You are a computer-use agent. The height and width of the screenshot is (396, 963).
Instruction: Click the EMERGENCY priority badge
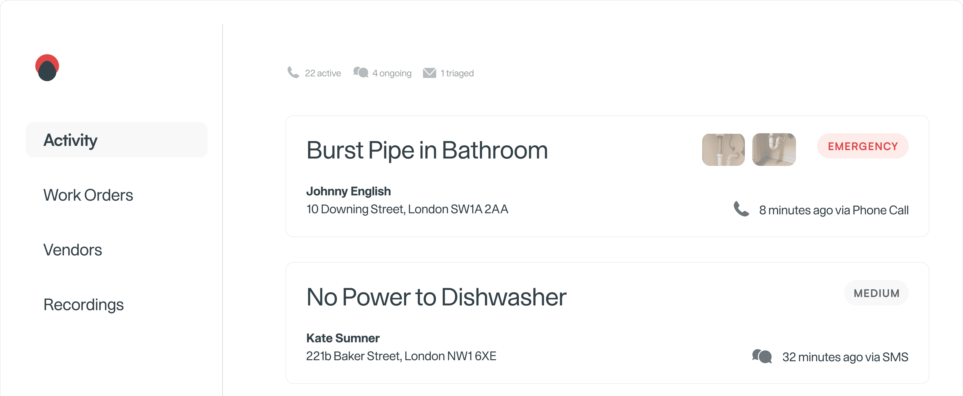coord(863,146)
